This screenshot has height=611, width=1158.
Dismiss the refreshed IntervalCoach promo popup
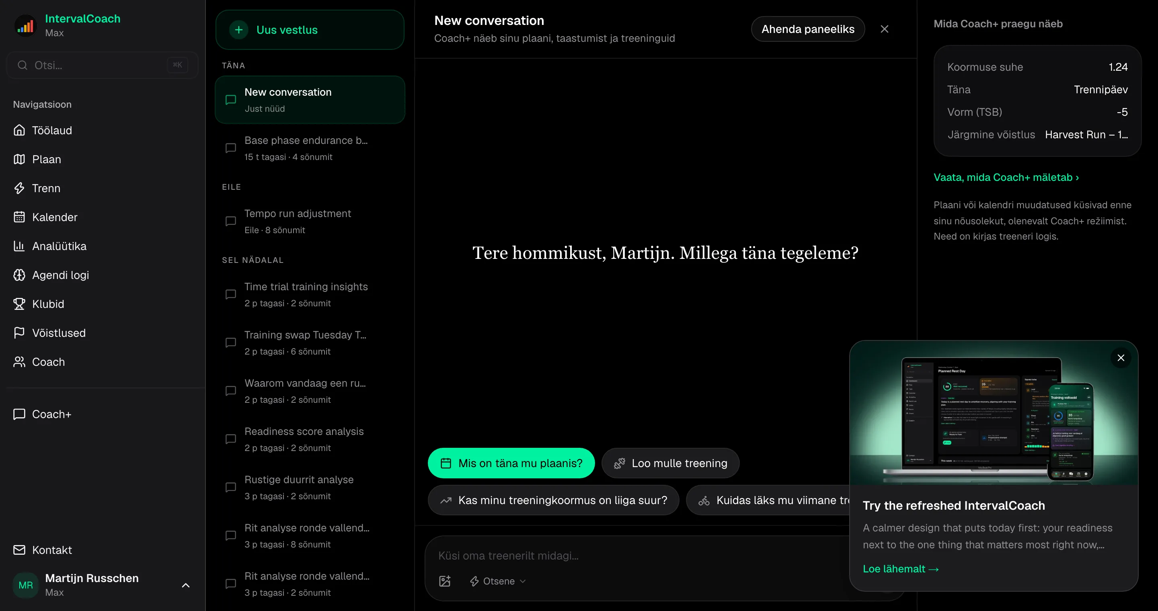(x=1121, y=358)
